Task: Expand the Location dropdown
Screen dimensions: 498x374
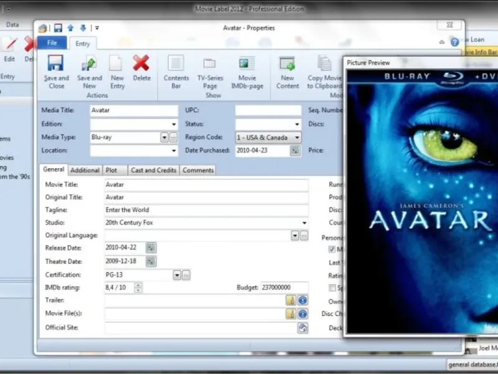Action: pos(174,151)
